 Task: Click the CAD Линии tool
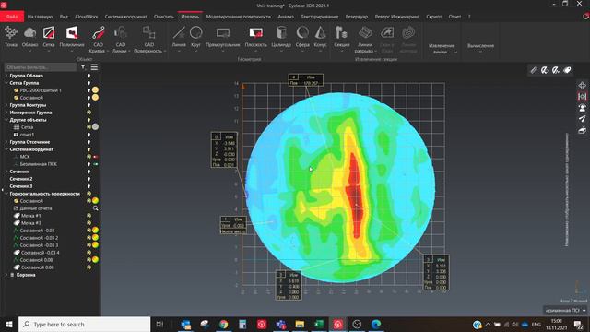pyautogui.click(x=121, y=40)
